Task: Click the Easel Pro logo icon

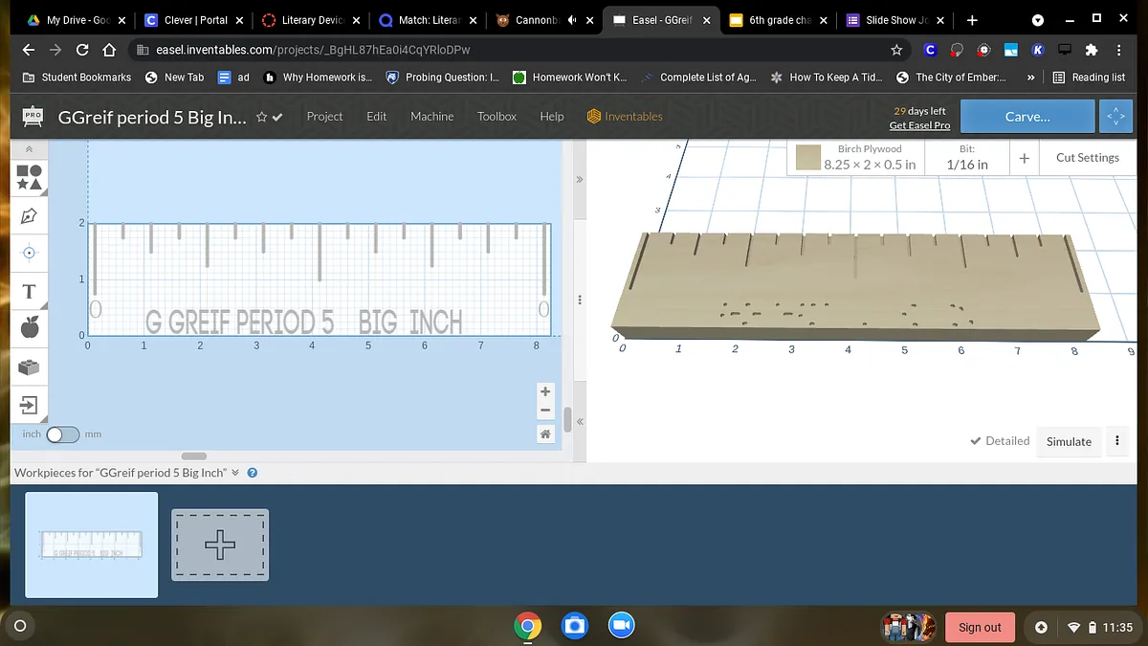Action: [x=33, y=116]
